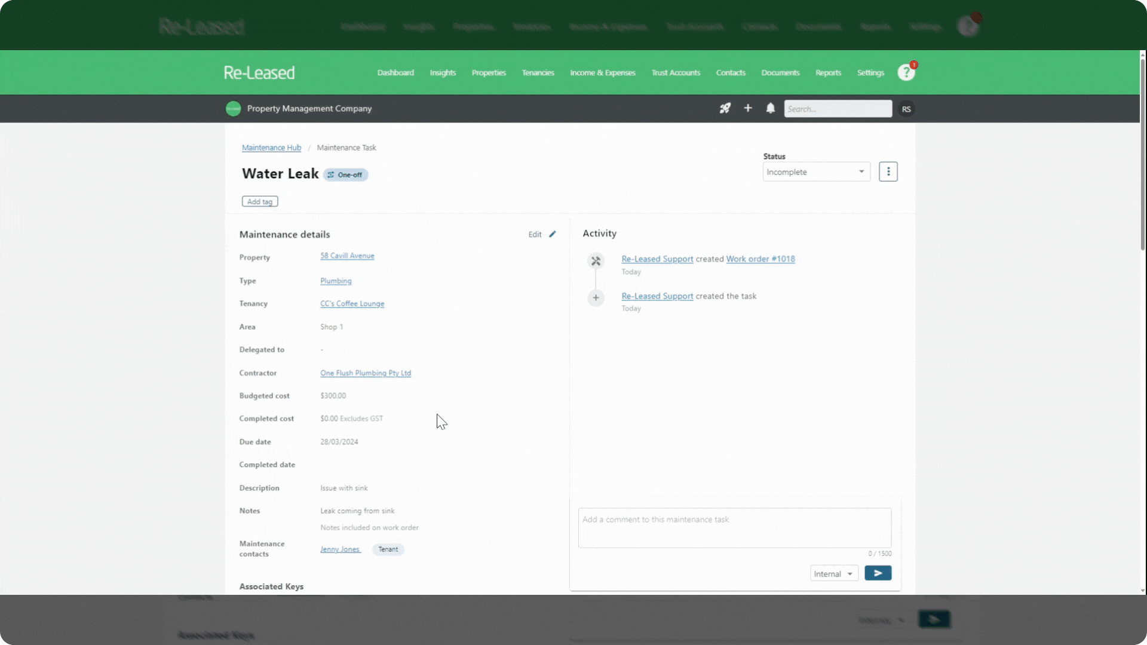This screenshot has width=1147, height=645.
Task: Click the rocket icon in toolbar
Action: 725,108
